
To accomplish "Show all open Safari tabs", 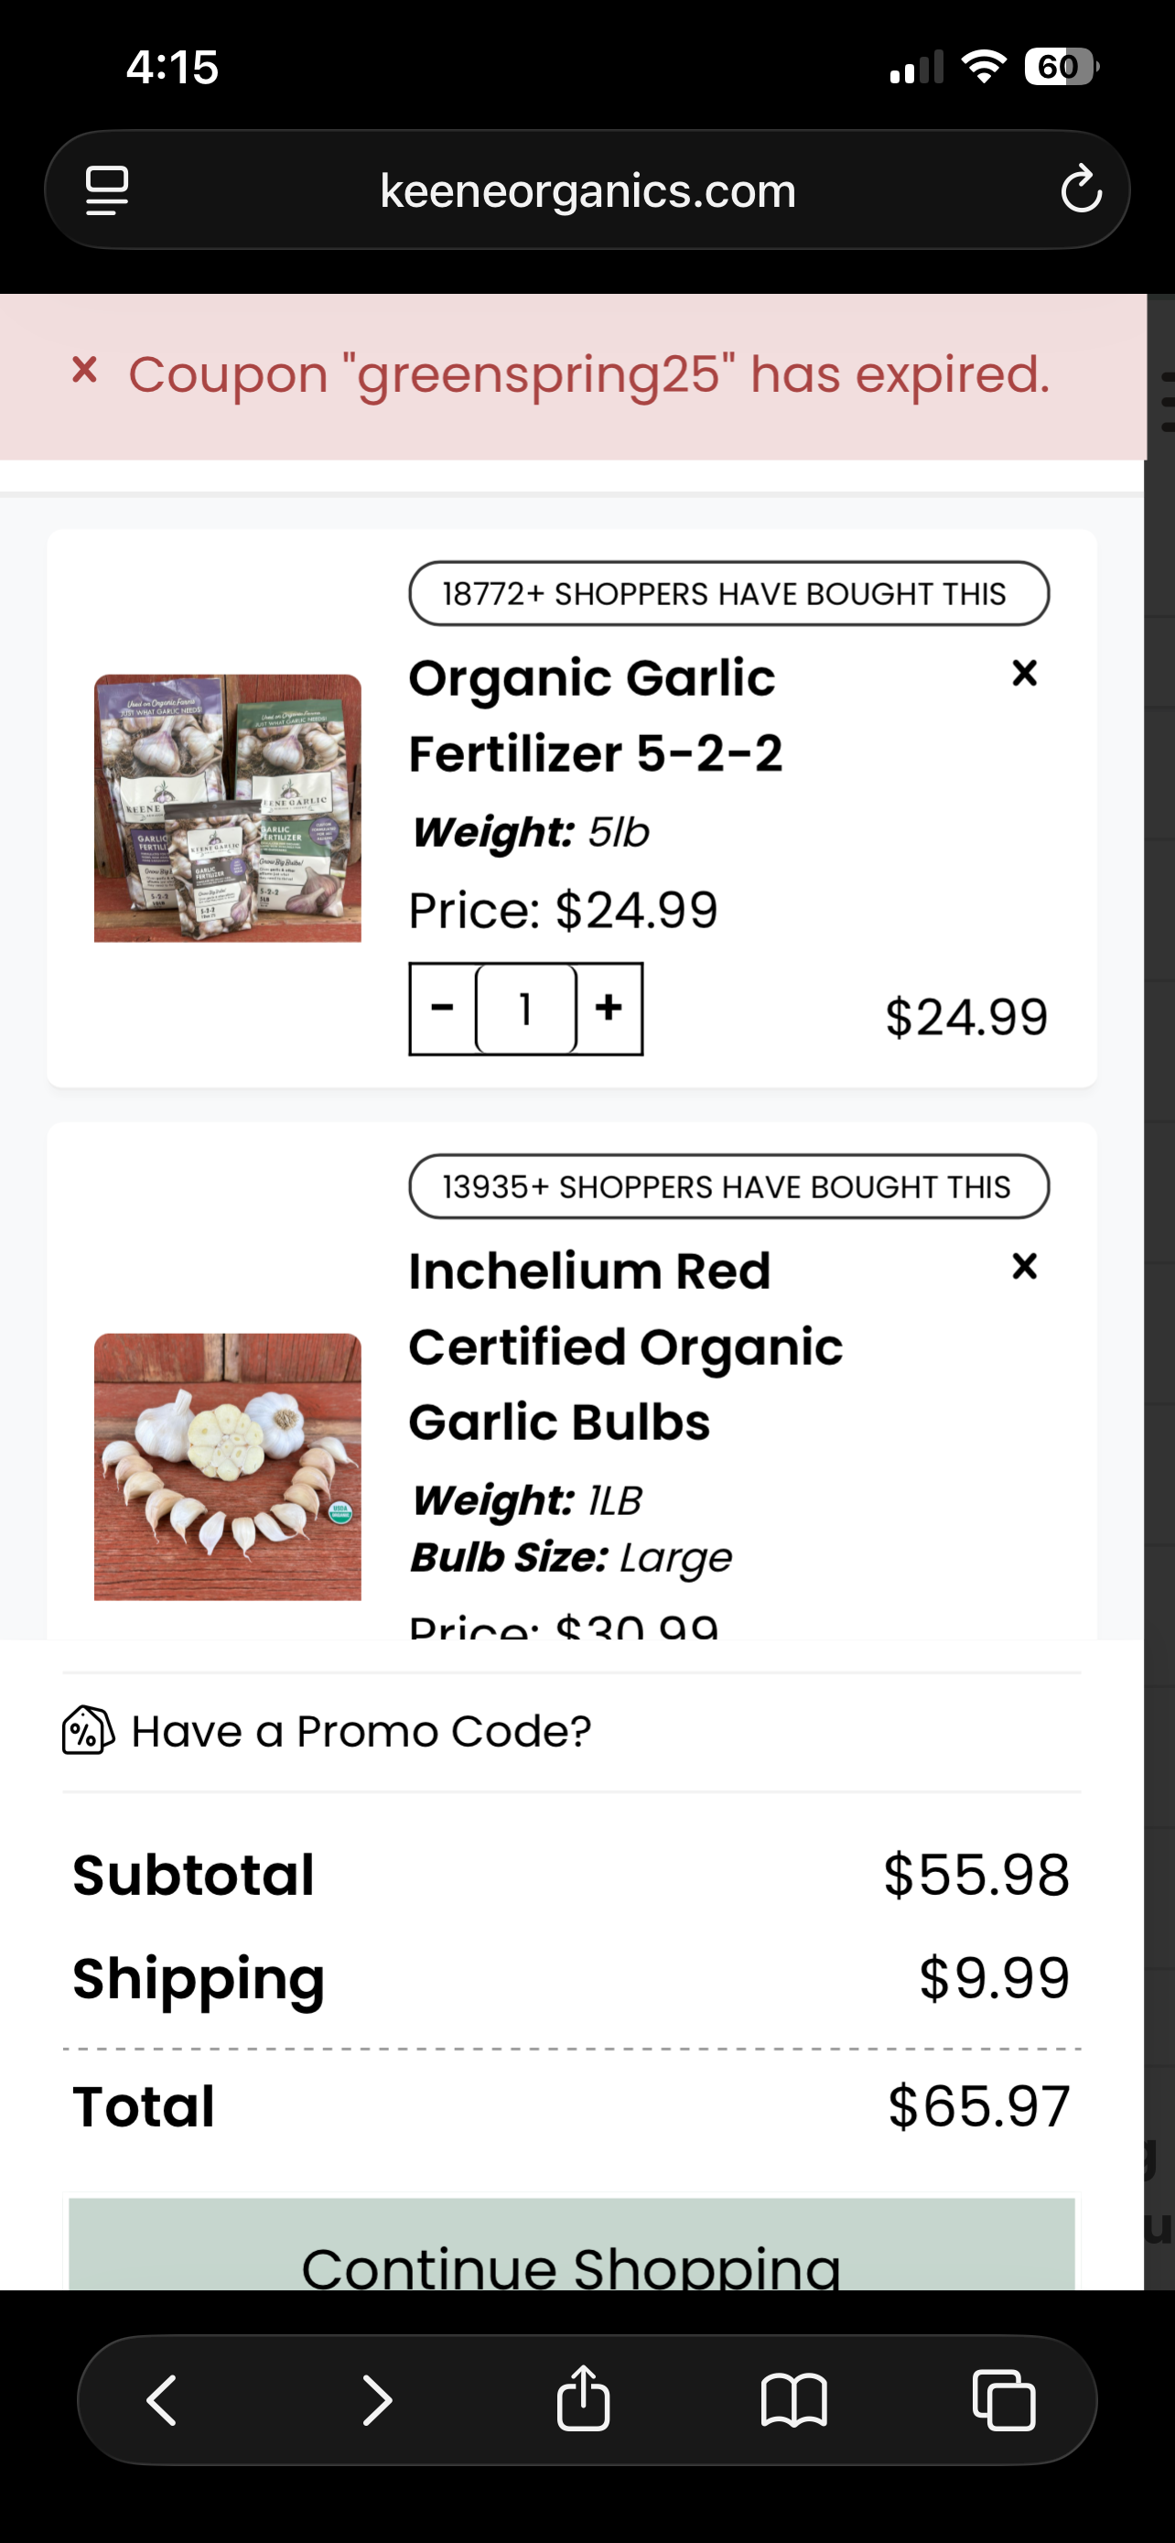I will point(1004,2400).
